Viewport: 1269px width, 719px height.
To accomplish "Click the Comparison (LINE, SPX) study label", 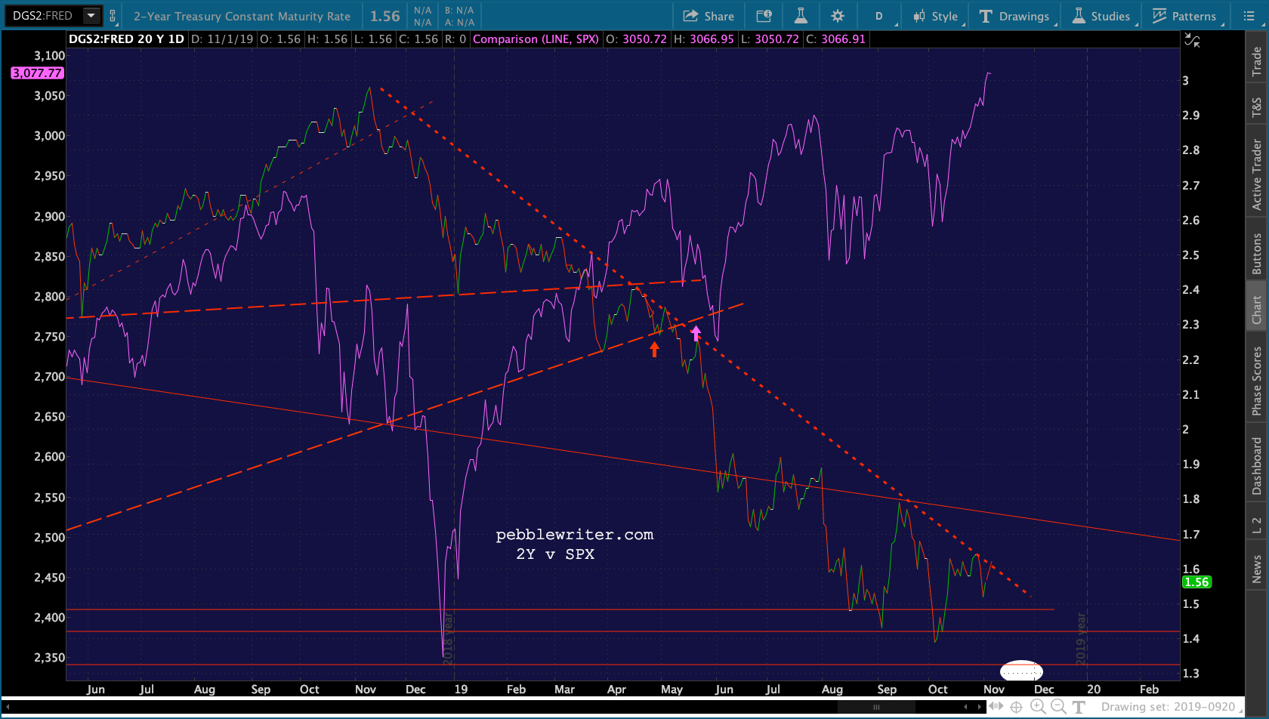I will [x=536, y=39].
